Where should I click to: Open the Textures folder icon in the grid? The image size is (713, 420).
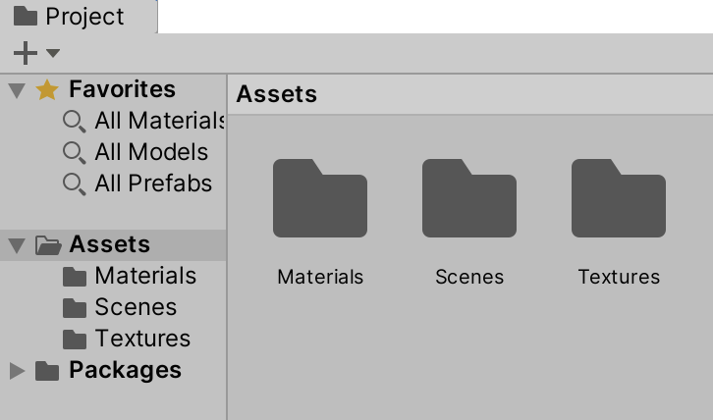coord(618,199)
